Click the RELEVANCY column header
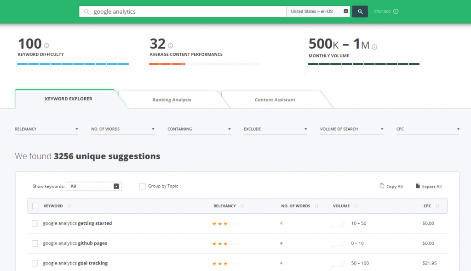The width and height of the screenshot is (471, 271). point(224,206)
